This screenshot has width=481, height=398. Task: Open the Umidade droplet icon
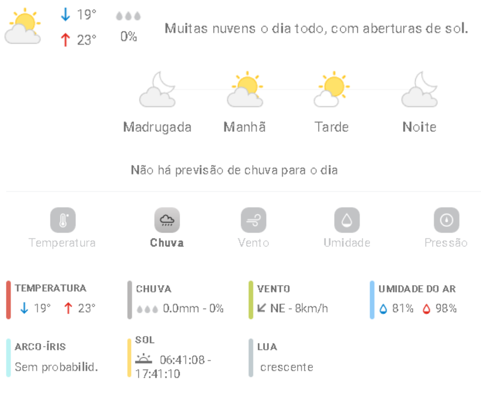tap(347, 220)
